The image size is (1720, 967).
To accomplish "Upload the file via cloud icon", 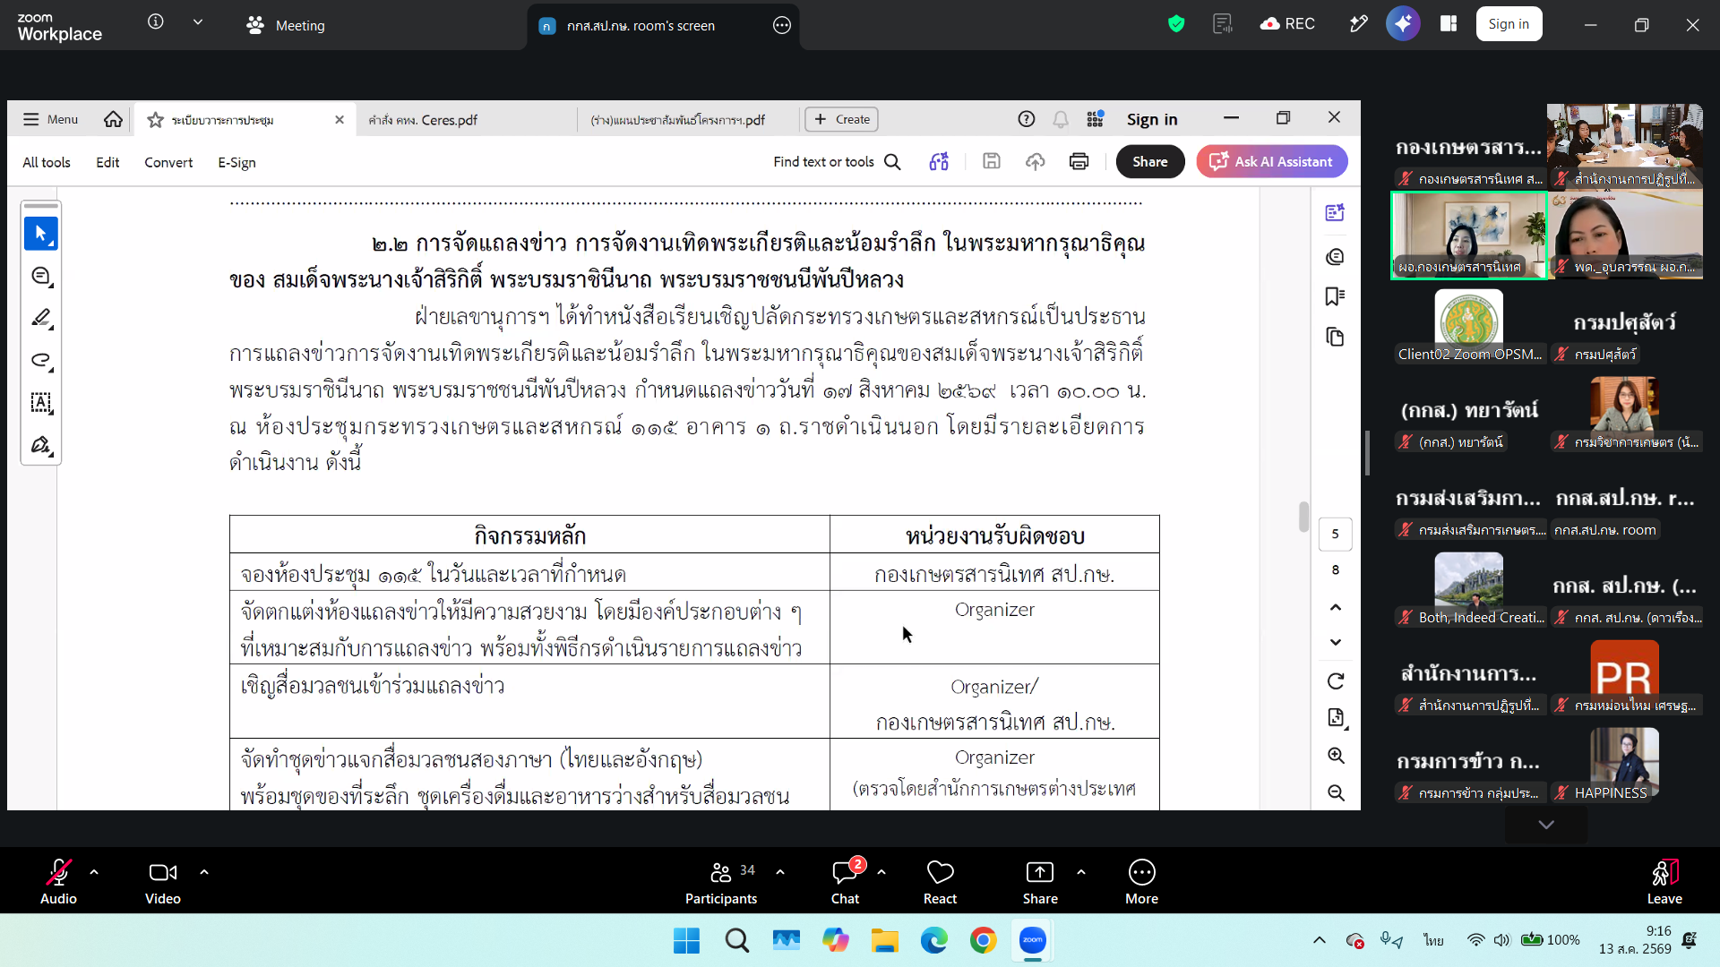I will pos(1036,162).
